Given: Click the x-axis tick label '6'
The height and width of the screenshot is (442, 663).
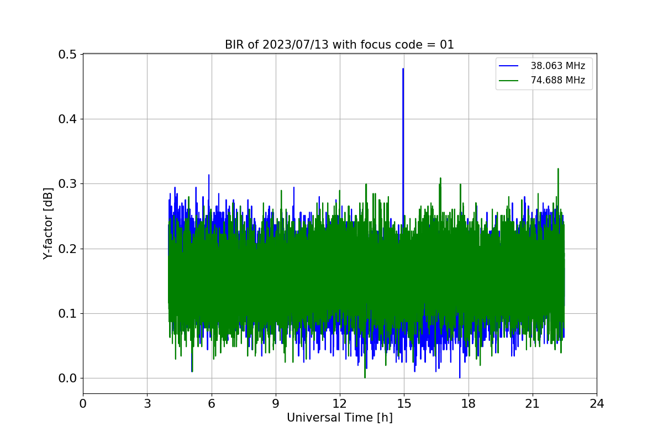Looking at the screenshot, I should tap(211, 404).
